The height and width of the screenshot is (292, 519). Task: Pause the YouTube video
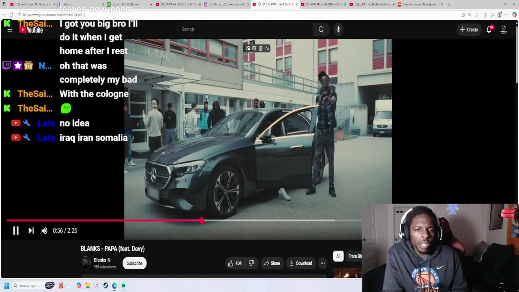[x=15, y=230]
